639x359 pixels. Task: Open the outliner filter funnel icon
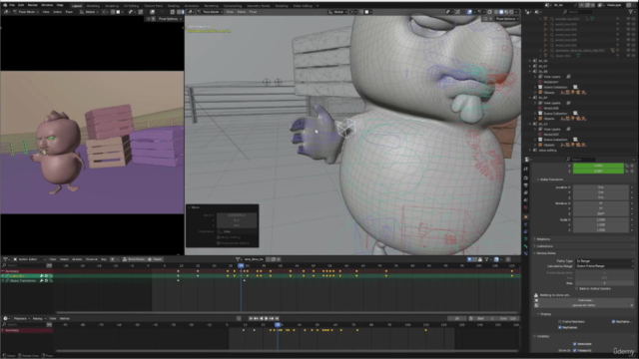(x=631, y=12)
